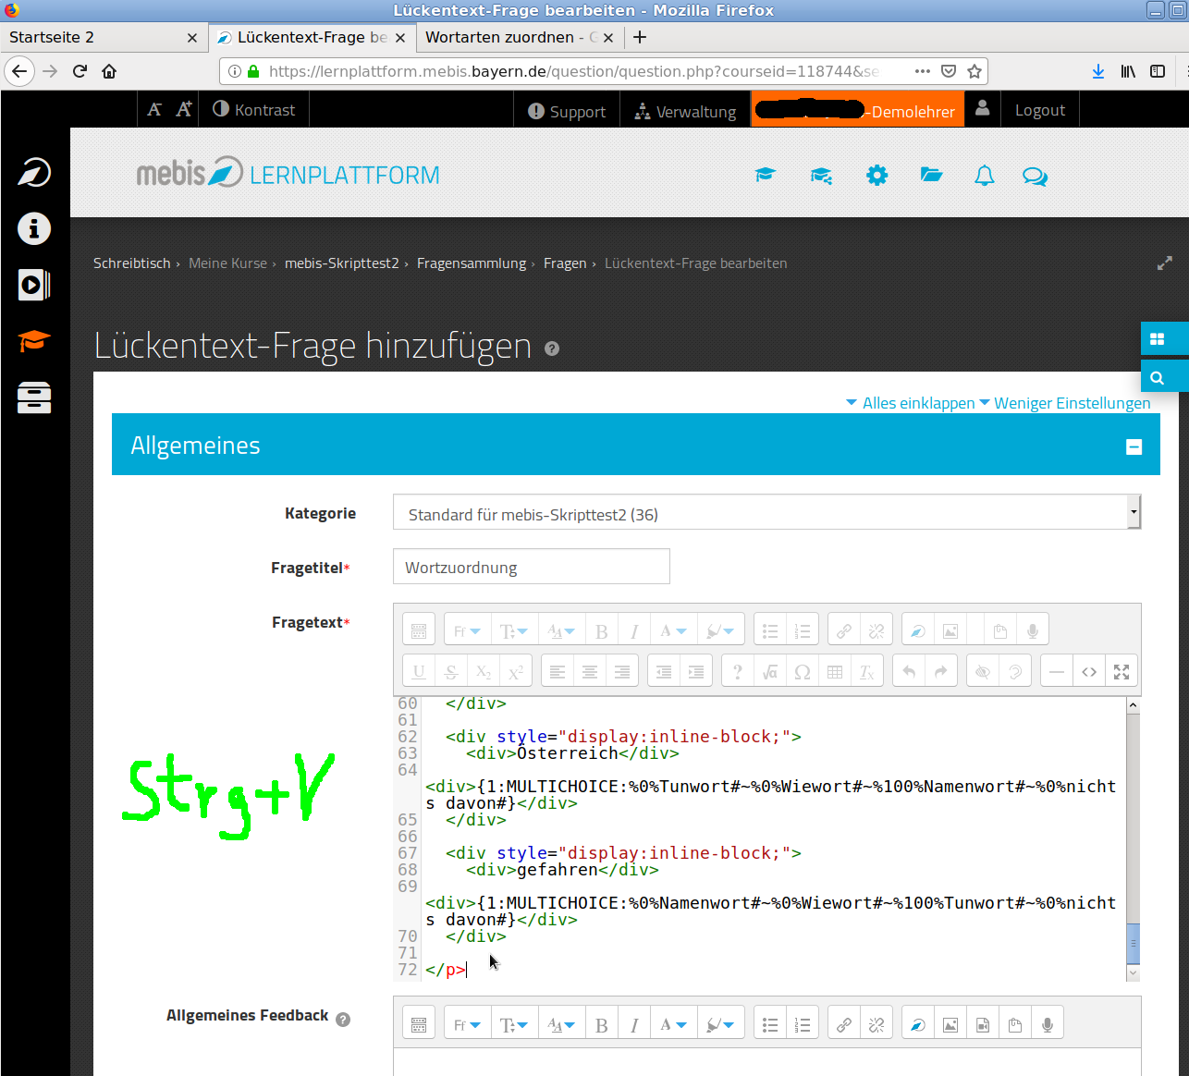Click the link icon in Allgemeines Feedback toolbar
The height and width of the screenshot is (1076, 1189).
(844, 1025)
